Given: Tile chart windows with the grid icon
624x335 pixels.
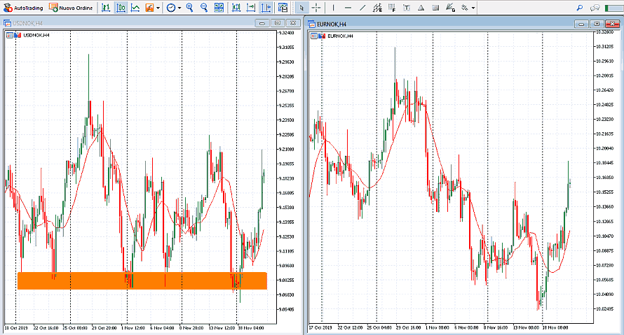Looking at the screenshot, I should pos(219,8).
